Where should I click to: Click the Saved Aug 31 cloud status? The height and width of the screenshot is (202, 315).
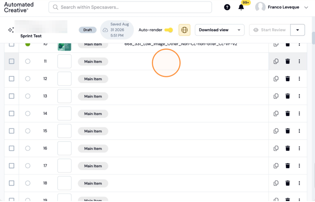point(117,30)
